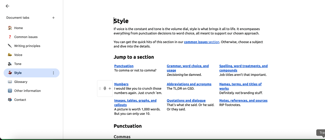
Task: Click the red question mark Common issues icon
Action: pyautogui.click(x=10, y=37)
